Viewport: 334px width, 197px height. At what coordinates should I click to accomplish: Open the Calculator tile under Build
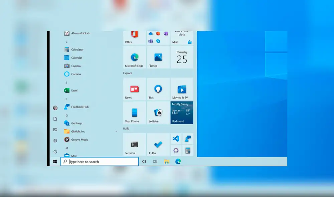(x=188, y=150)
